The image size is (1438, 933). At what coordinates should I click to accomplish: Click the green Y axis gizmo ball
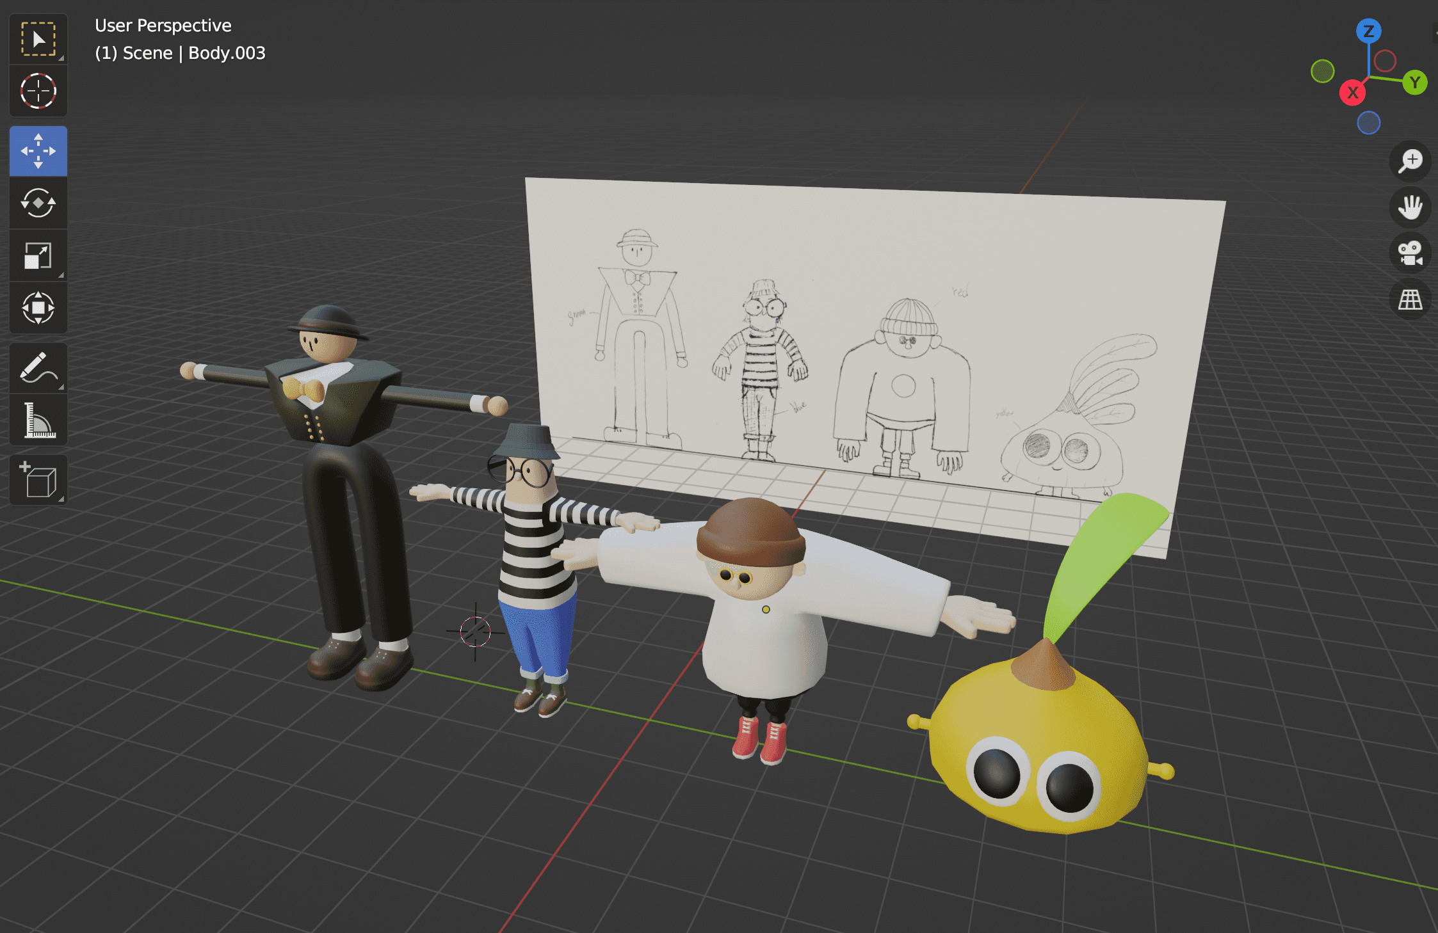coord(1415,83)
